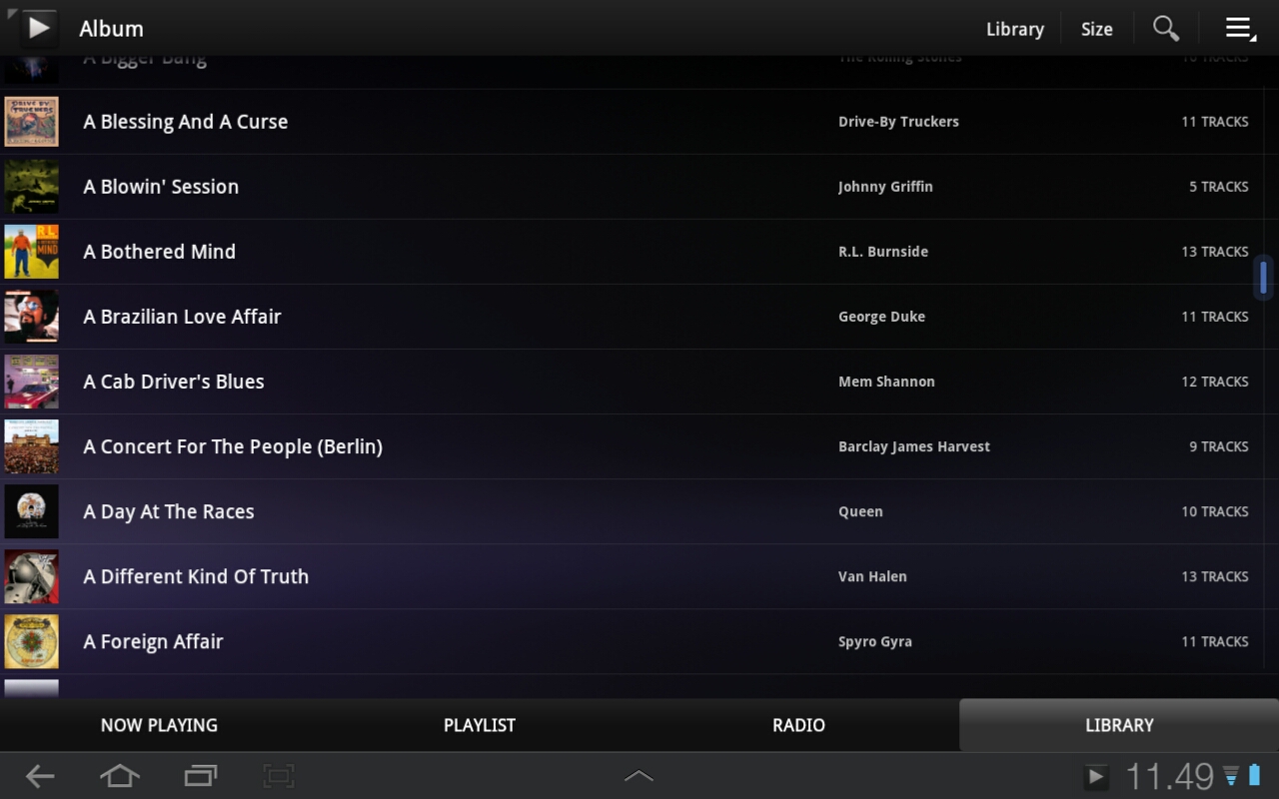Tap the screenshot capture icon in navigation bar
The width and height of the screenshot is (1279, 799).
[279, 776]
